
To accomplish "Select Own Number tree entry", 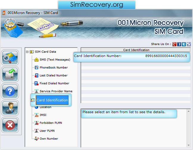I will click(x=49, y=139).
